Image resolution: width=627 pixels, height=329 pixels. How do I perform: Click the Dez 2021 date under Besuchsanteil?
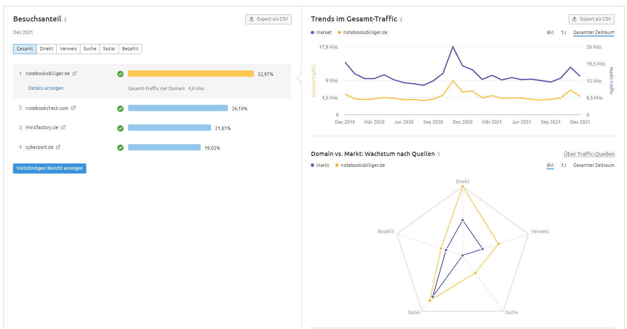point(23,32)
